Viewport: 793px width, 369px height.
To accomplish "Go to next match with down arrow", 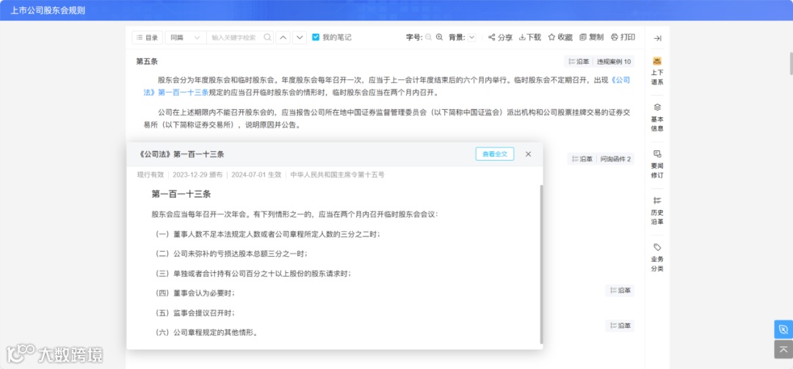I will [x=300, y=37].
